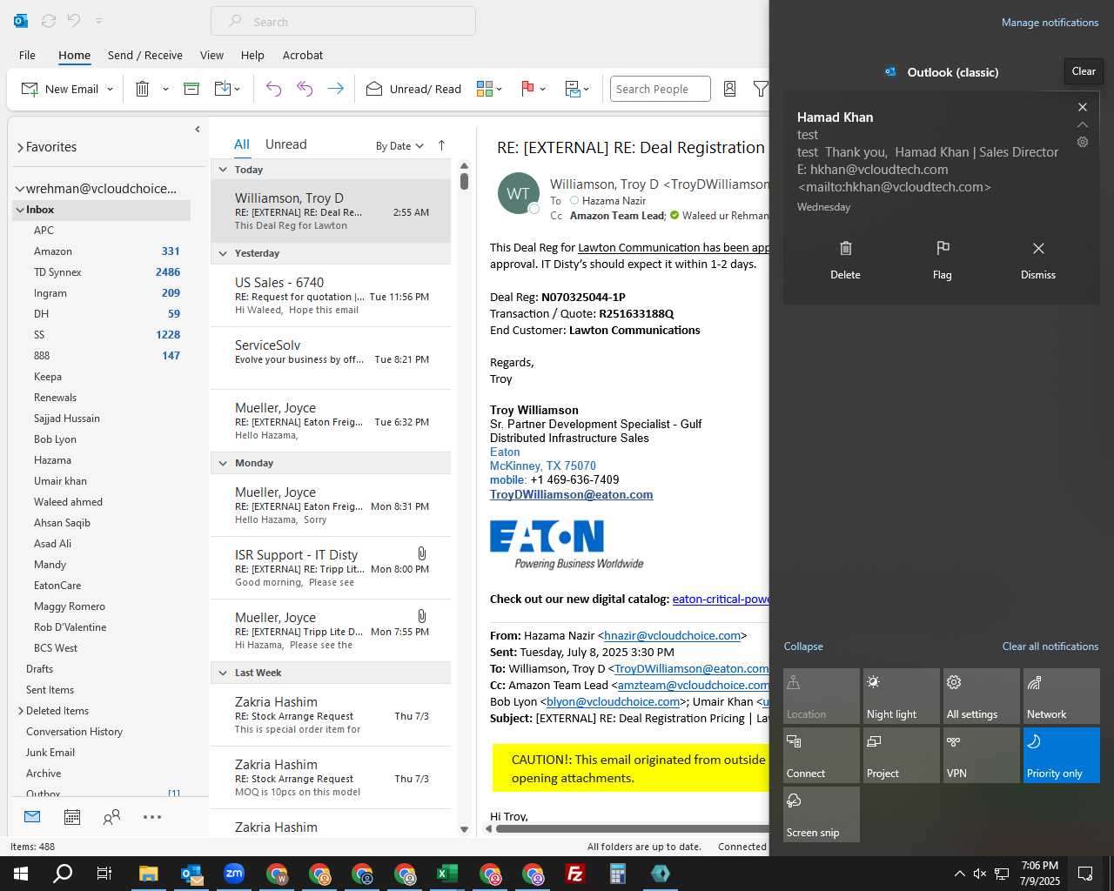1114x891 pixels.
Task: Expand the Deleted Items folder
Action: click(x=20, y=711)
